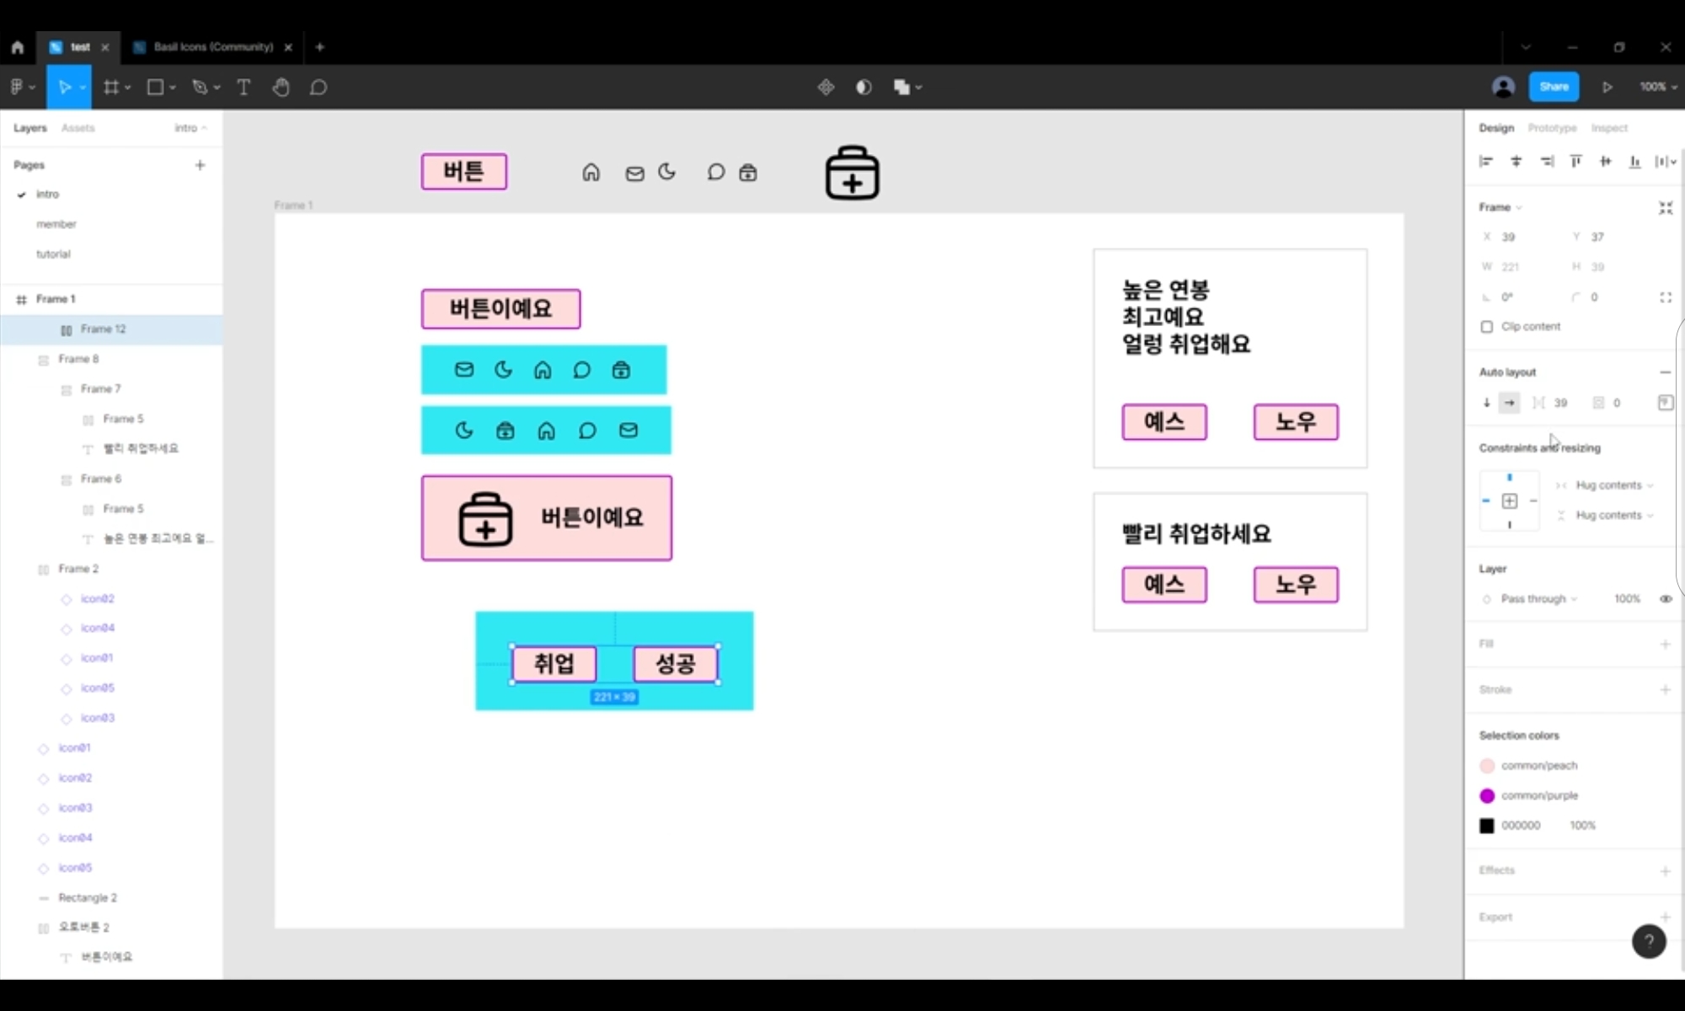Click the Present play icon
This screenshot has height=1011, width=1685.
tap(1607, 87)
